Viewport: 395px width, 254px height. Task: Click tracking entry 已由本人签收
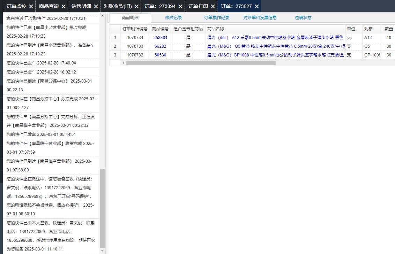(x=51, y=236)
